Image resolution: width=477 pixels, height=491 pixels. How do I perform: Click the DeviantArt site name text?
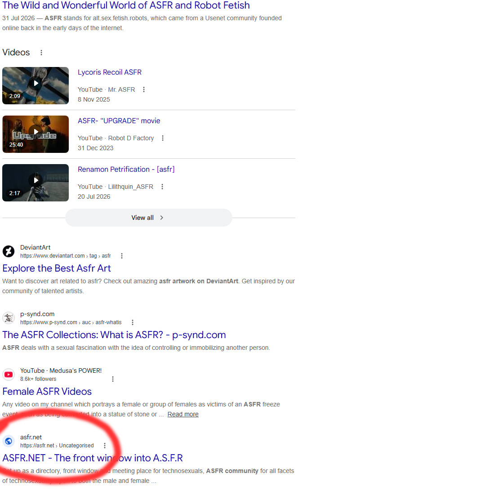(36, 247)
